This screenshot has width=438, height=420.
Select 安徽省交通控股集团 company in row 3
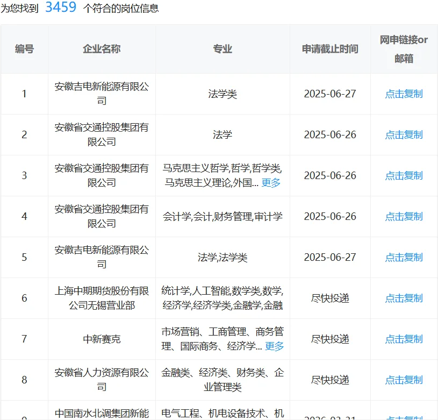coord(102,175)
